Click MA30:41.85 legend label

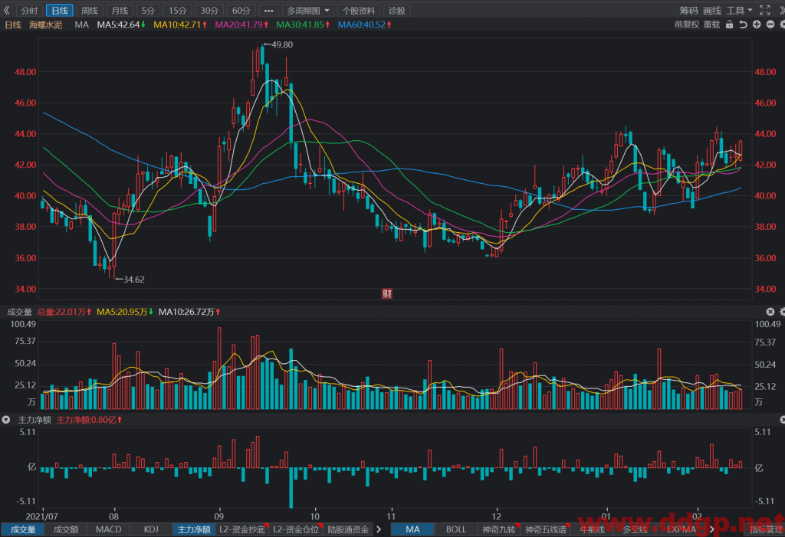[304, 25]
